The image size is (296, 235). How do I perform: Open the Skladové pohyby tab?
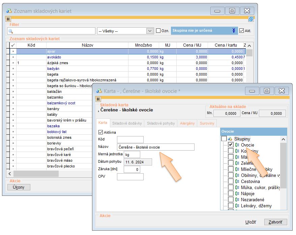tap(161, 123)
